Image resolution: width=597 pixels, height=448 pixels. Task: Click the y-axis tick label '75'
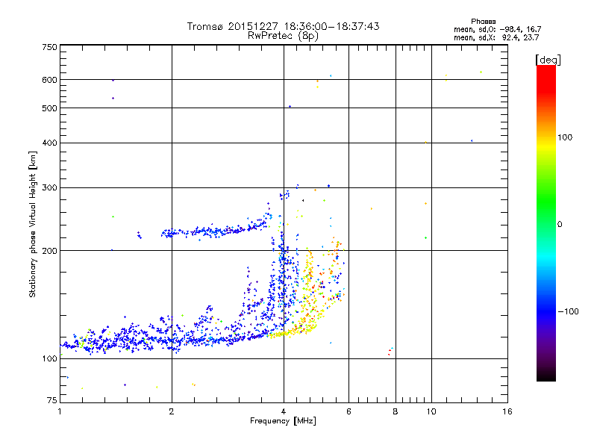(x=52, y=400)
